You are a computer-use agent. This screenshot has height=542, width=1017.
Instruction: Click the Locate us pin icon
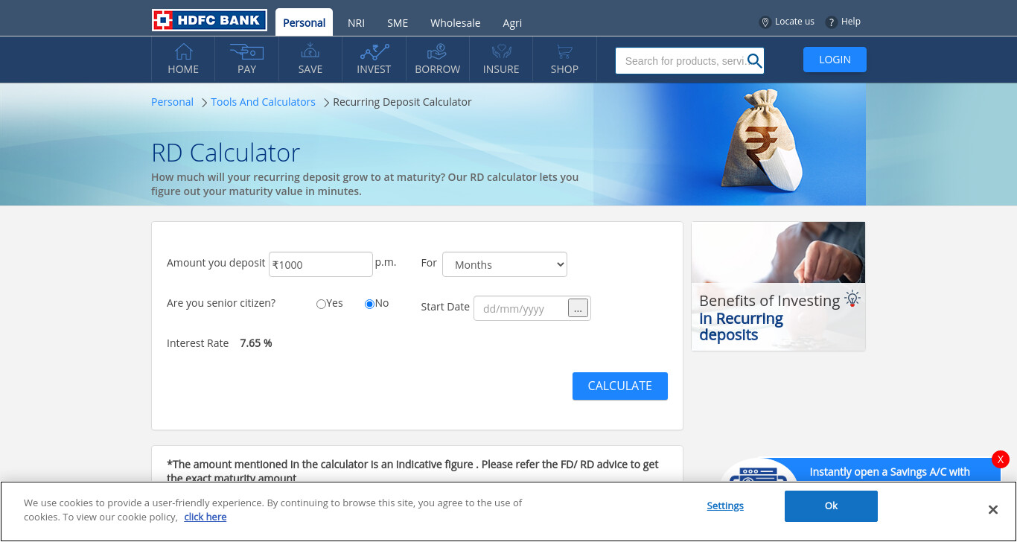pyautogui.click(x=765, y=22)
